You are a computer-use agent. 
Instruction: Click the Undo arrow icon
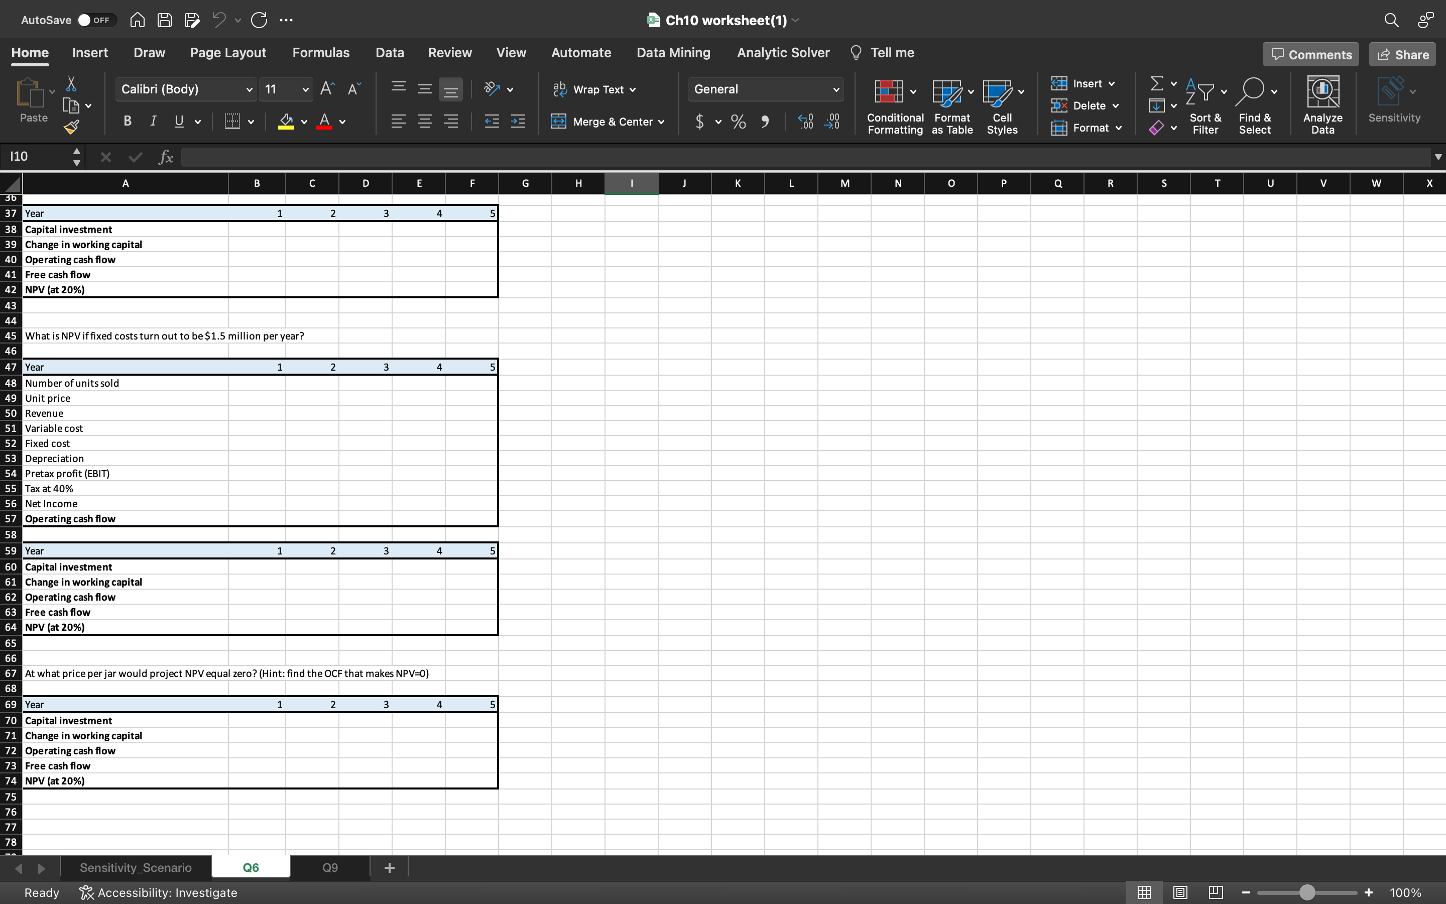219,20
